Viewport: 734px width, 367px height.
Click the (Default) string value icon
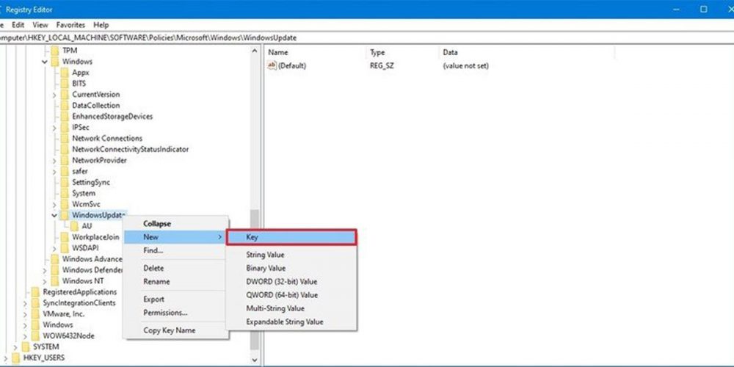[x=272, y=66]
